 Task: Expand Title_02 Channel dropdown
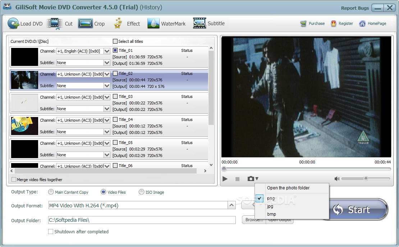tap(107, 74)
